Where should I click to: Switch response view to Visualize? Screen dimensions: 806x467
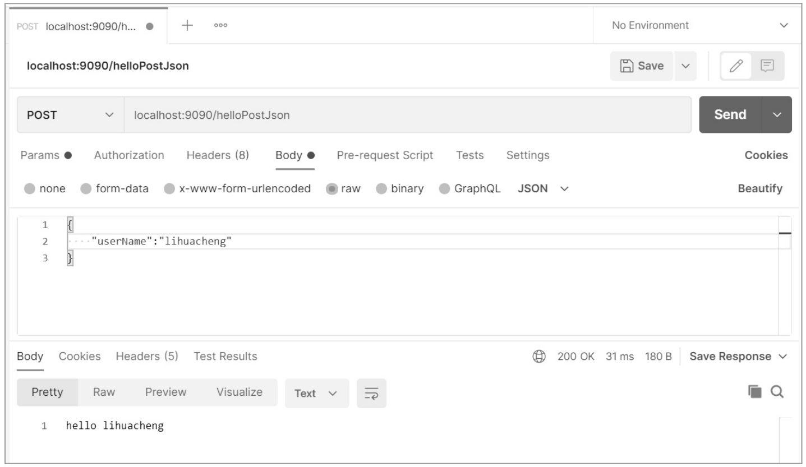click(240, 392)
